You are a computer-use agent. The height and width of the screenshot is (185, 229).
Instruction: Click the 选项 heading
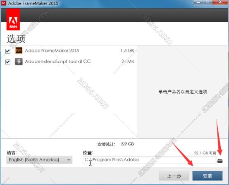(16, 39)
